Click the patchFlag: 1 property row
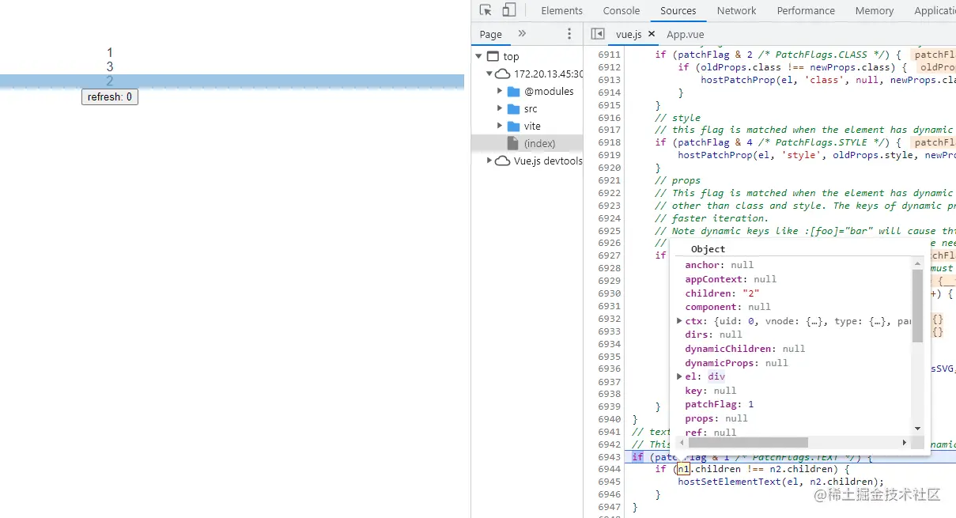Screen dimensions: 956x518 719,404
